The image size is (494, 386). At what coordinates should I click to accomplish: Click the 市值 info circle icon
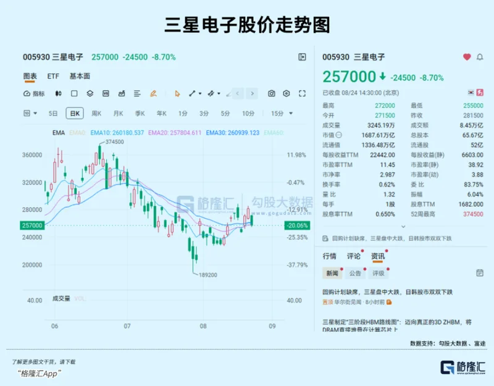(x=338, y=135)
